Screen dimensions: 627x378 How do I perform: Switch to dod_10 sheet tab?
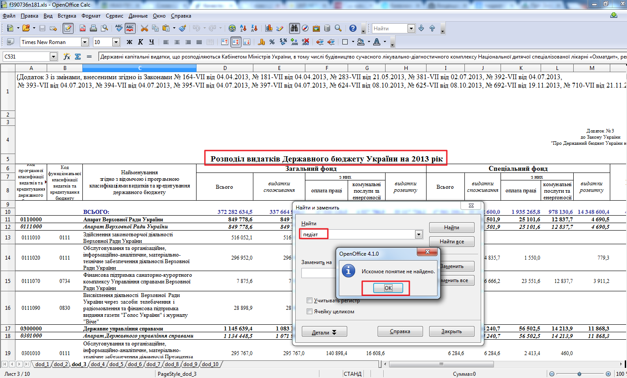(x=210, y=364)
